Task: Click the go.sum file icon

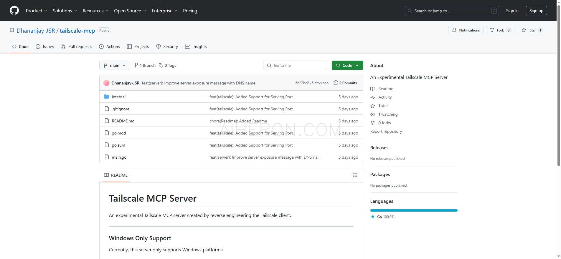Action: click(107, 145)
